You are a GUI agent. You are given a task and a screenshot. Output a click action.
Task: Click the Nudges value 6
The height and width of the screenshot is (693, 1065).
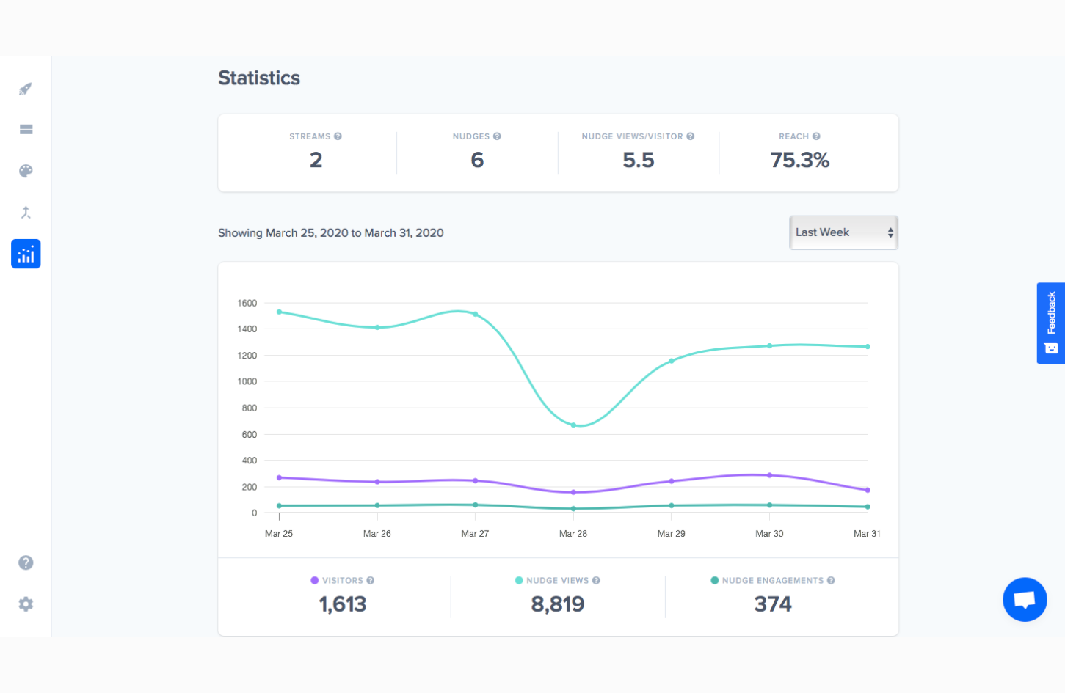(x=477, y=160)
